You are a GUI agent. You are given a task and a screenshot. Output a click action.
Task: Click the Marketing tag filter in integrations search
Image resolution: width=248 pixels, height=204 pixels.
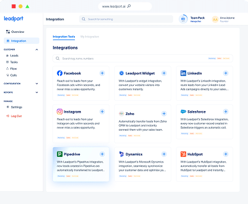(x=212, y=59)
